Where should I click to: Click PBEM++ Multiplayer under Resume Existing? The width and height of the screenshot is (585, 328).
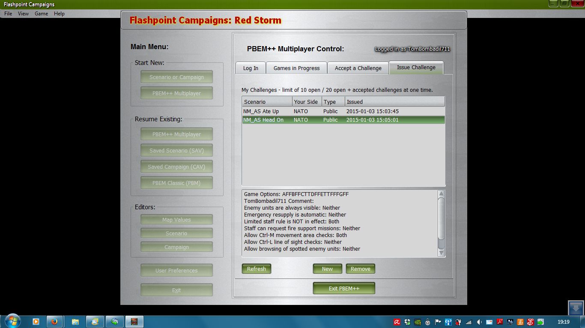point(176,134)
